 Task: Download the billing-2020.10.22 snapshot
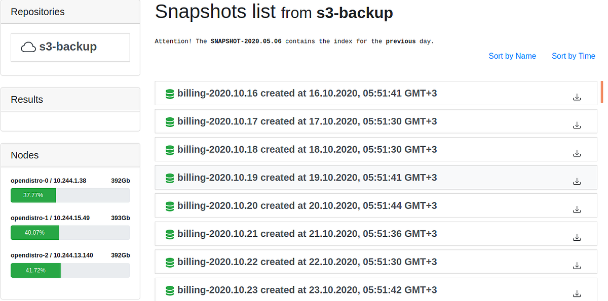click(x=577, y=265)
